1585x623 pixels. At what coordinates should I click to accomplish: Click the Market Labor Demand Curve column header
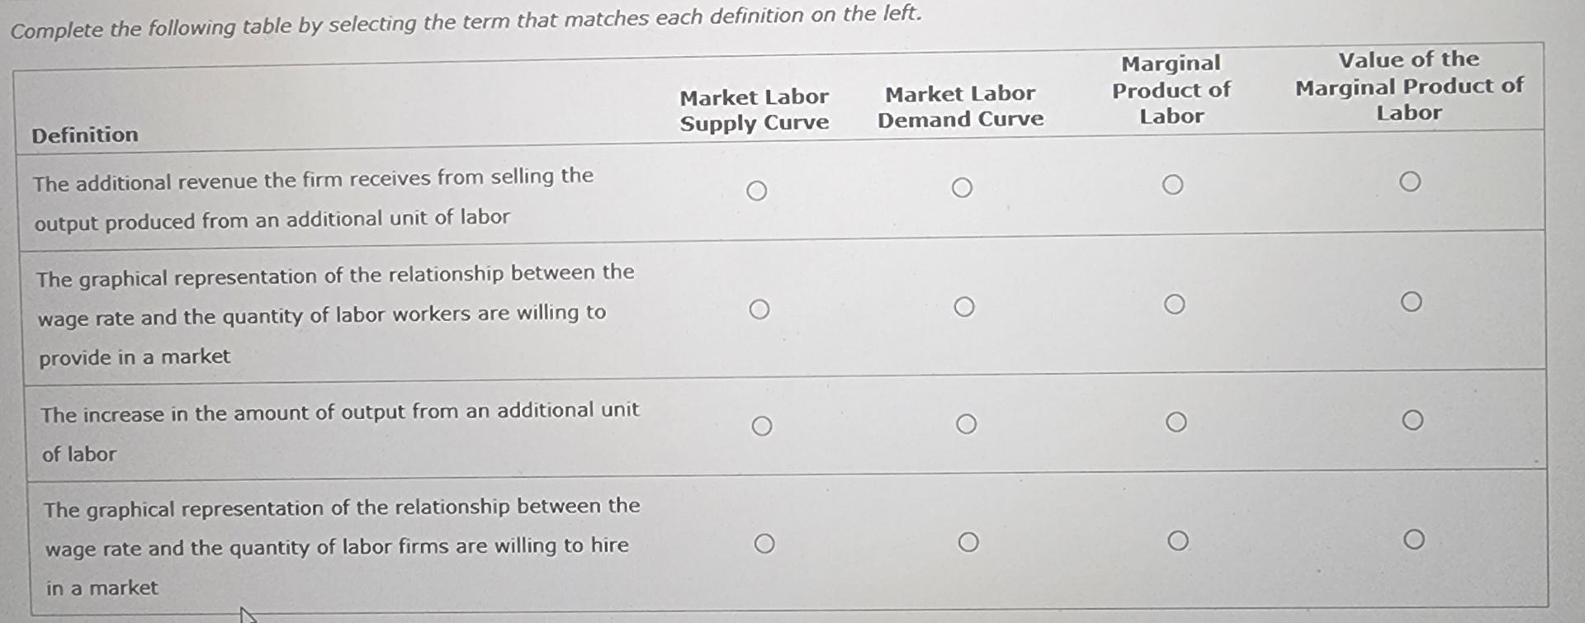tap(960, 107)
